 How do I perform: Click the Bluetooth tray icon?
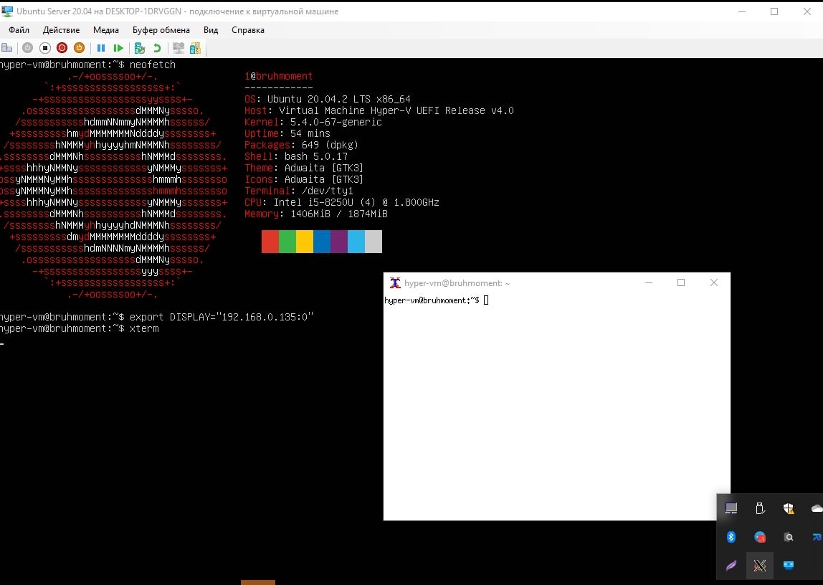(731, 537)
